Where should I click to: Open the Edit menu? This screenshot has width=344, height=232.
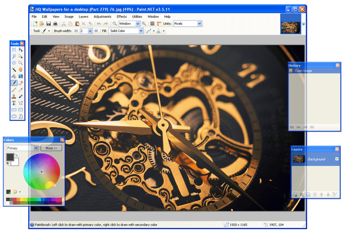click(44, 17)
